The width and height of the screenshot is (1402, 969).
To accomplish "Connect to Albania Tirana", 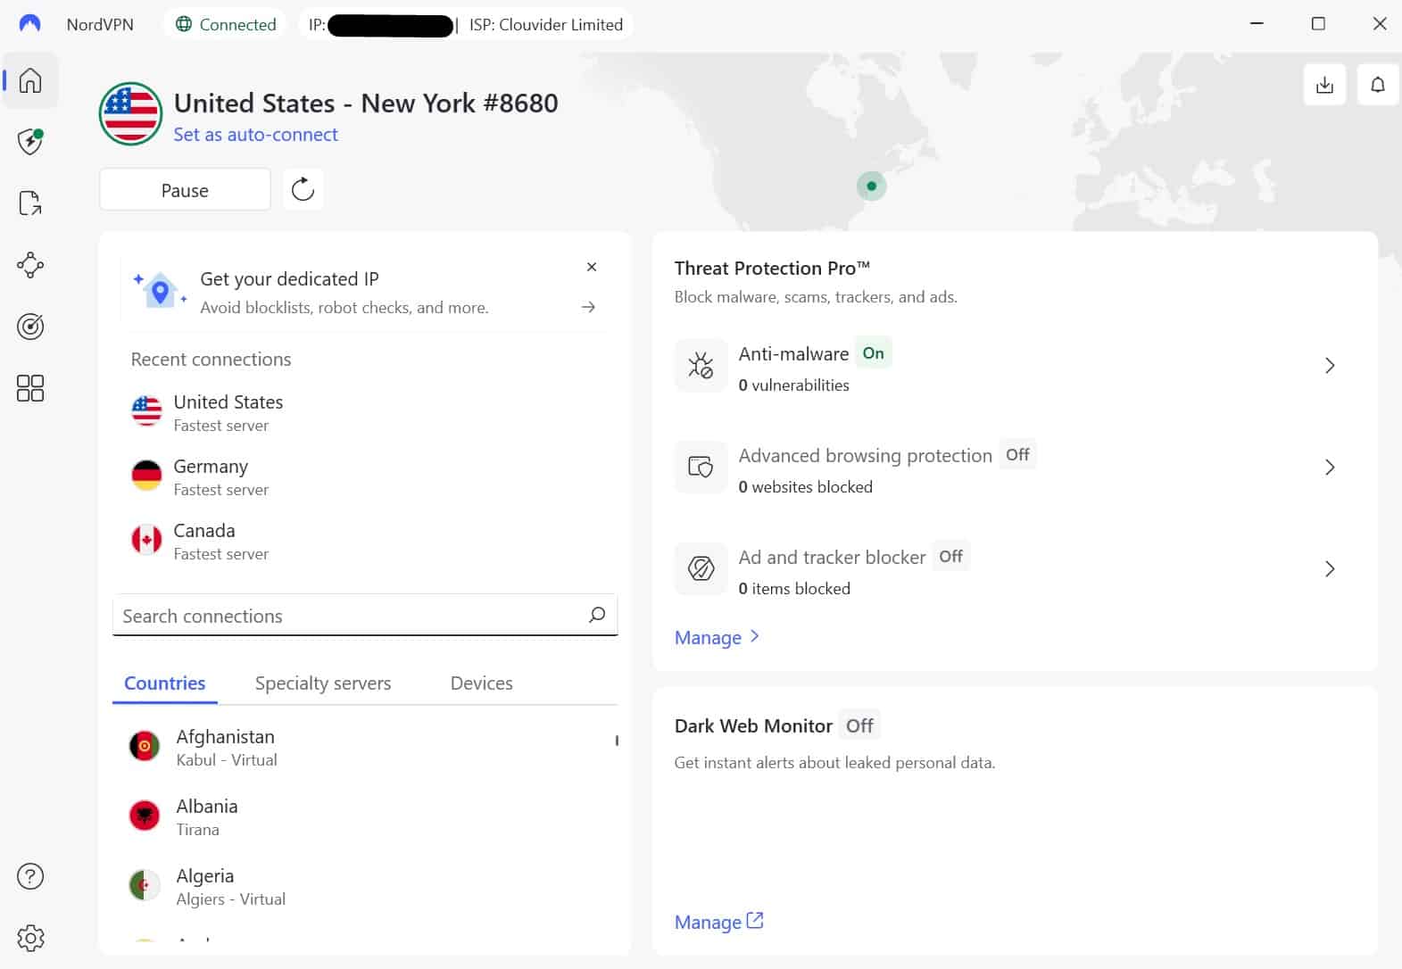I will pos(365,816).
